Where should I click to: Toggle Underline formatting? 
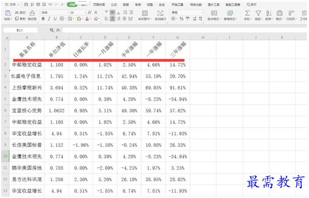pyautogui.click(x=55, y=19)
